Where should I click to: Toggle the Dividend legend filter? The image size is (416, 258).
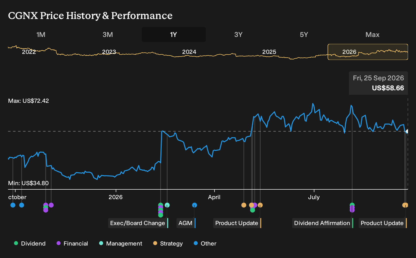click(30, 244)
